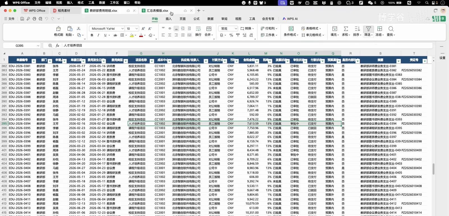Open the 行和列 button
The width and height of the screenshot is (449, 216).
point(269,29)
